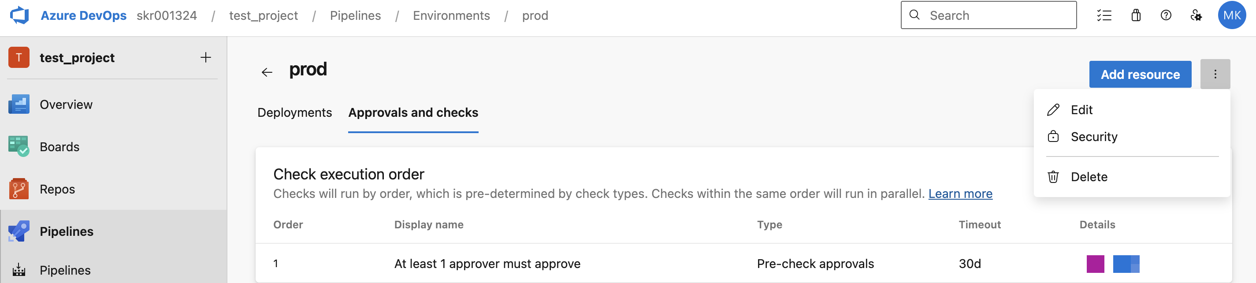Select Delete from the environment menu
The image size is (1256, 283).
click(x=1089, y=177)
